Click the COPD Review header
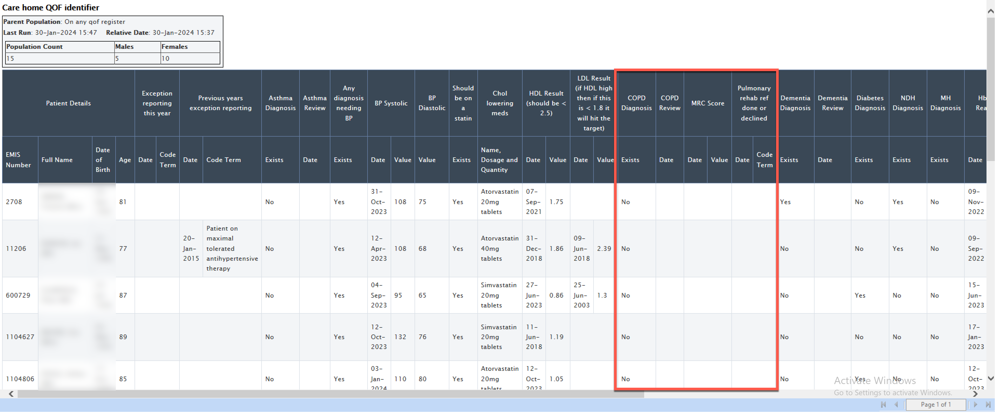Image resolution: width=1000 pixels, height=416 pixels. 670,103
